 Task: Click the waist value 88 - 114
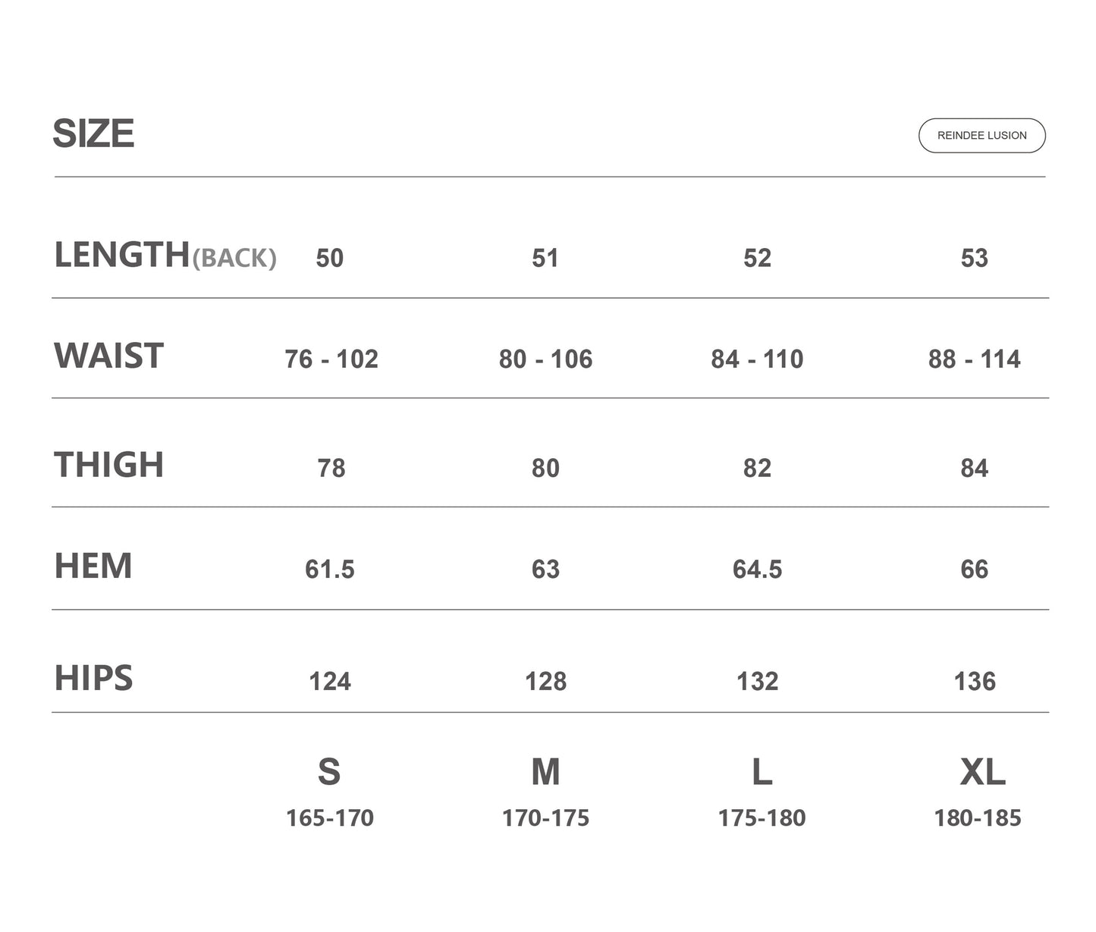point(975,359)
